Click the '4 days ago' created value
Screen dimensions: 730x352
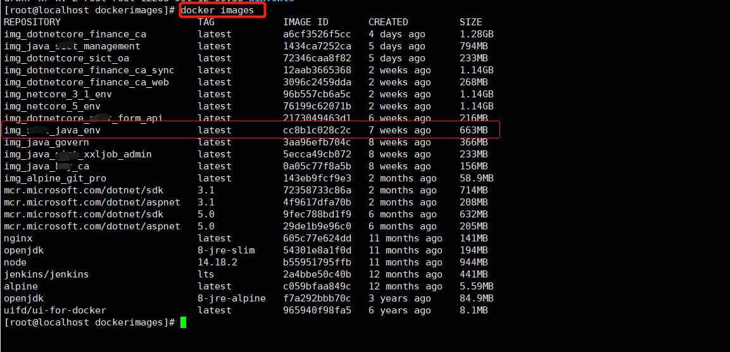(397, 34)
